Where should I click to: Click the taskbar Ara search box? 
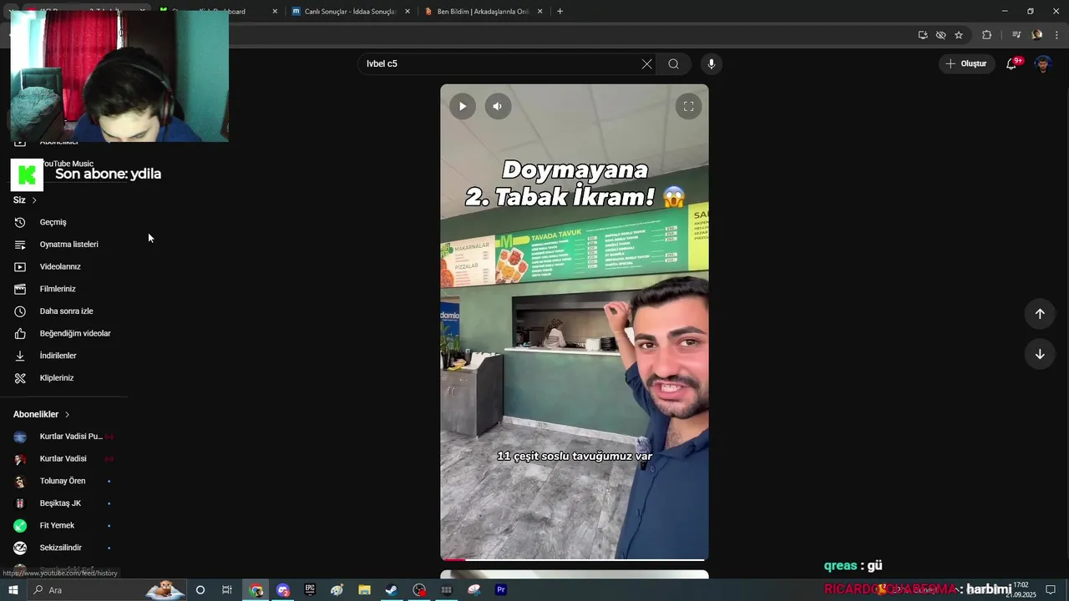[107, 590]
